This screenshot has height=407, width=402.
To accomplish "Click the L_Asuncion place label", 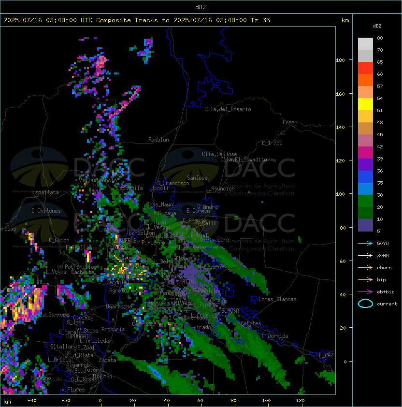I will coord(220,189).
